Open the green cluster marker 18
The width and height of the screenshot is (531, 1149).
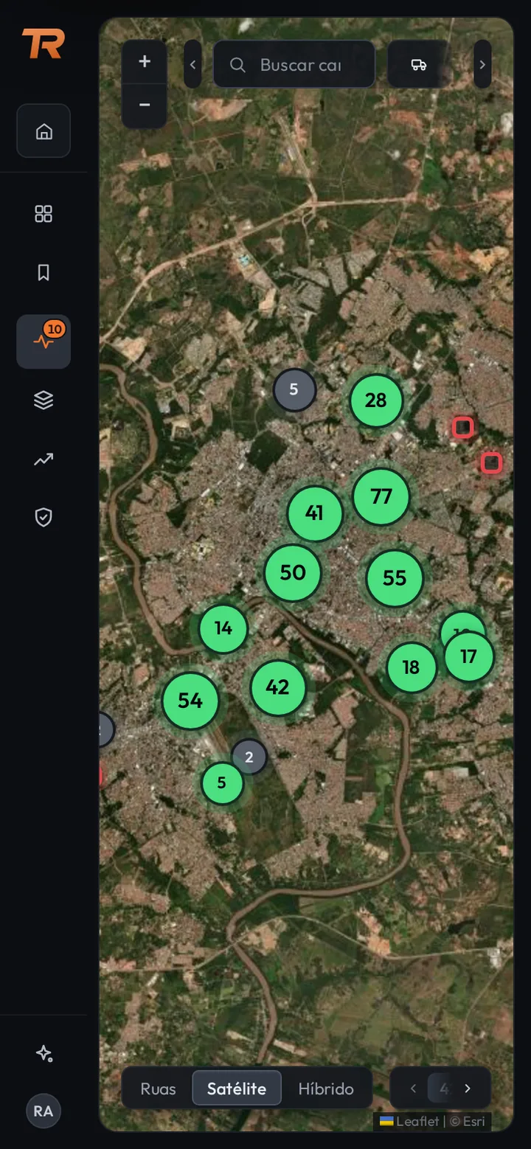tap(412, 668)
